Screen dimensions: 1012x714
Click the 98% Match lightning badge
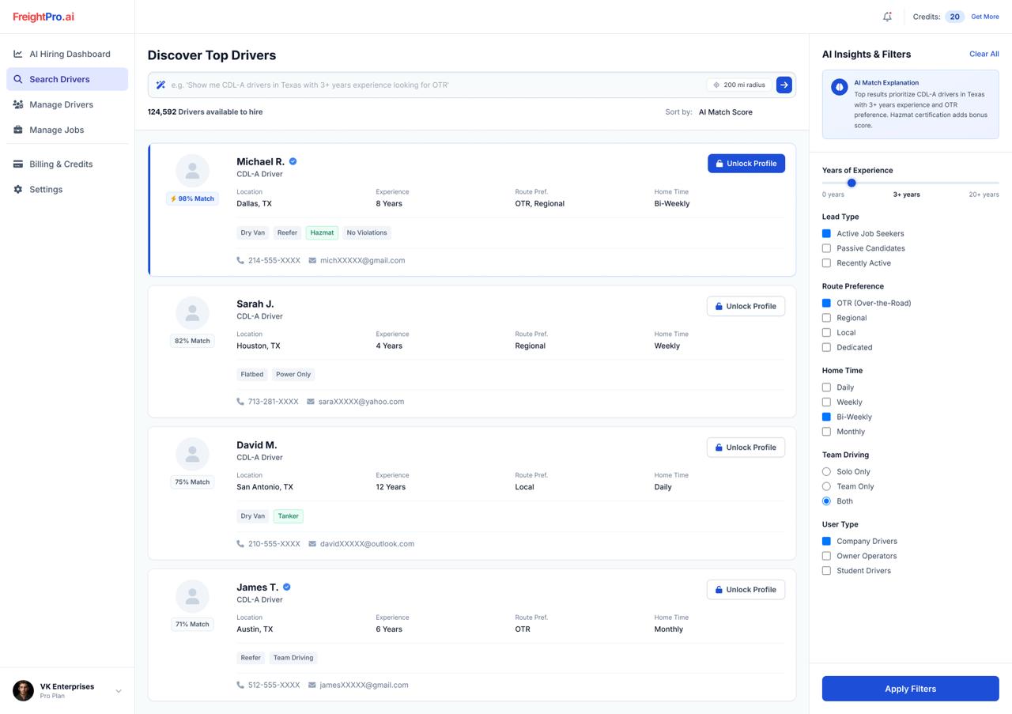pyautogui.click(x=192, y=198)
